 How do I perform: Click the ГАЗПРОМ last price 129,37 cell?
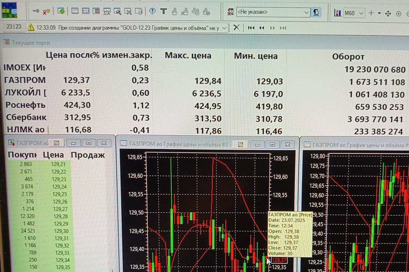coord(77,80)
